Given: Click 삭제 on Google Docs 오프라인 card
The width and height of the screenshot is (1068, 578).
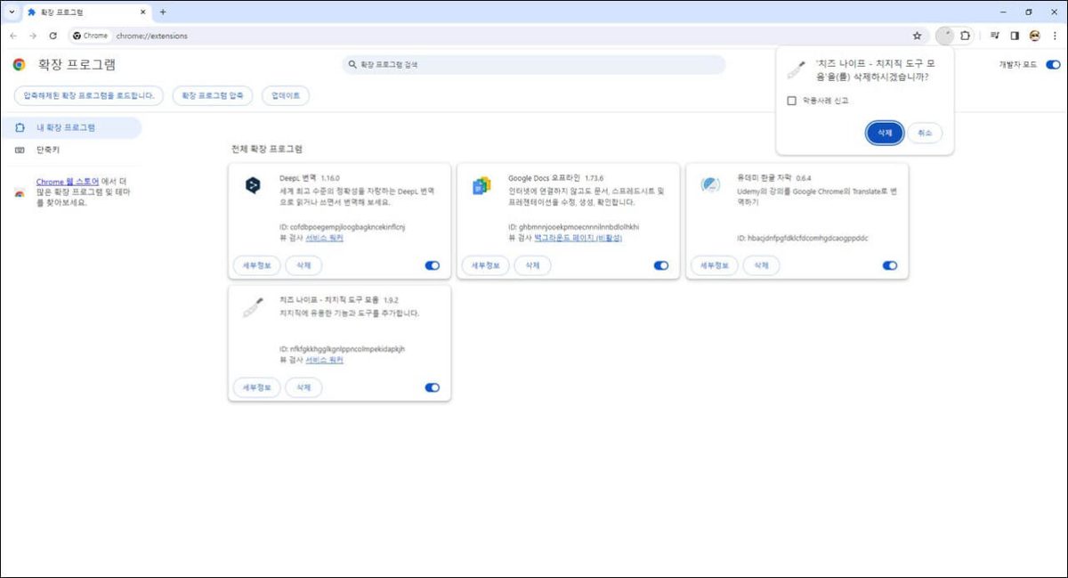Looking at the screenshot, I should tap(532, 265).
